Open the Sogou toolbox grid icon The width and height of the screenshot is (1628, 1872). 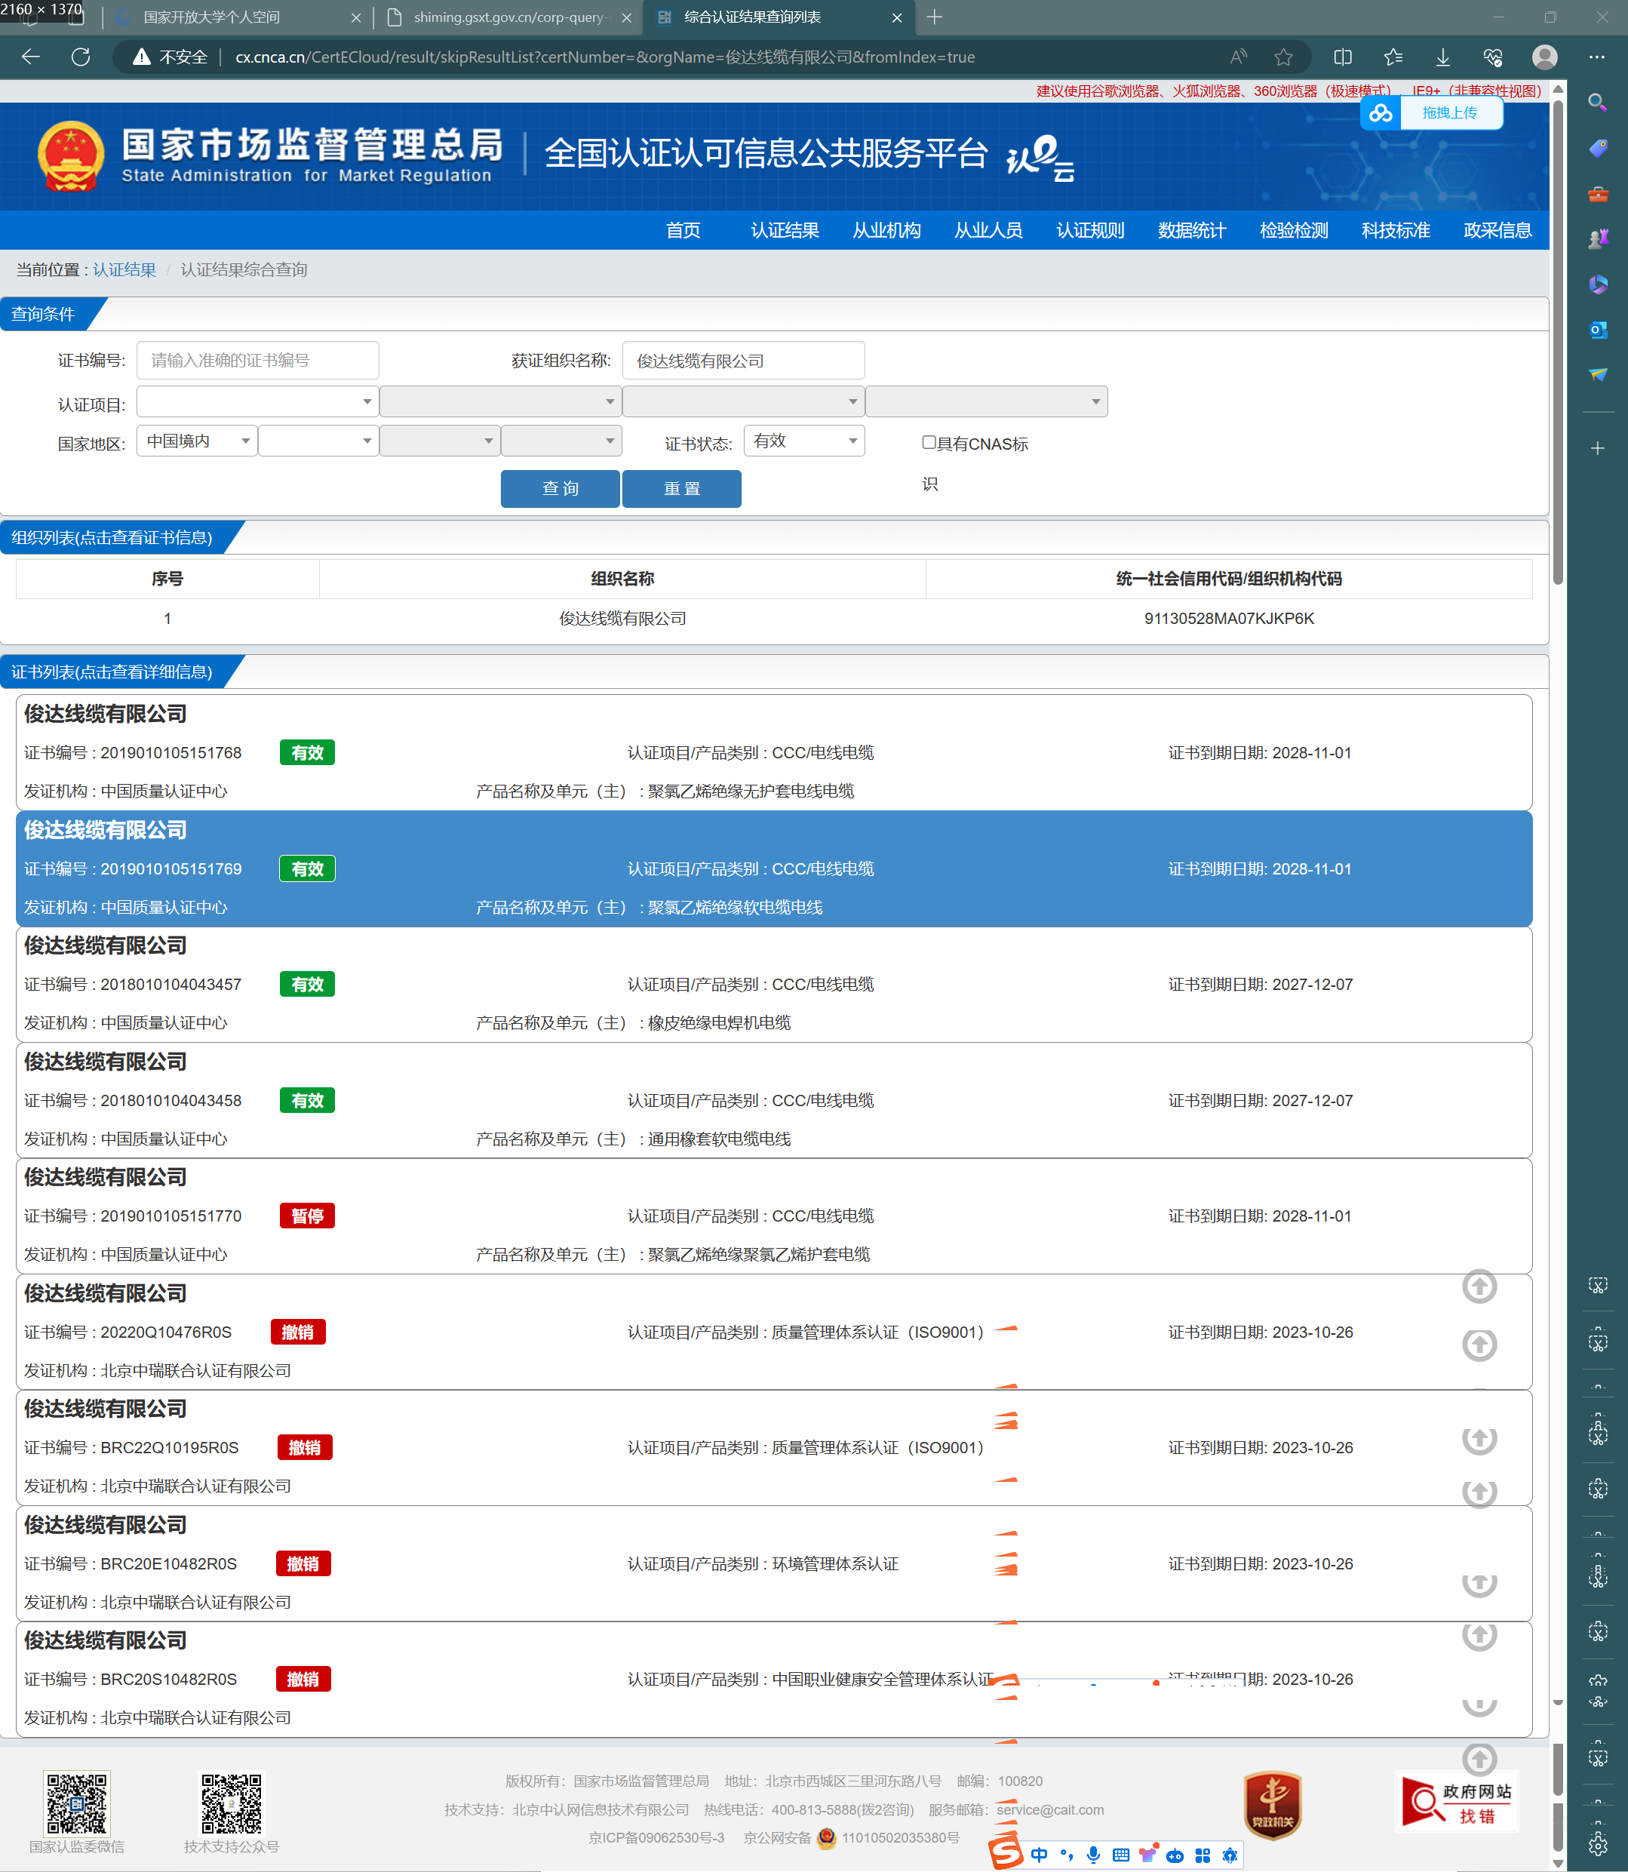(x=1203, y=1855)
